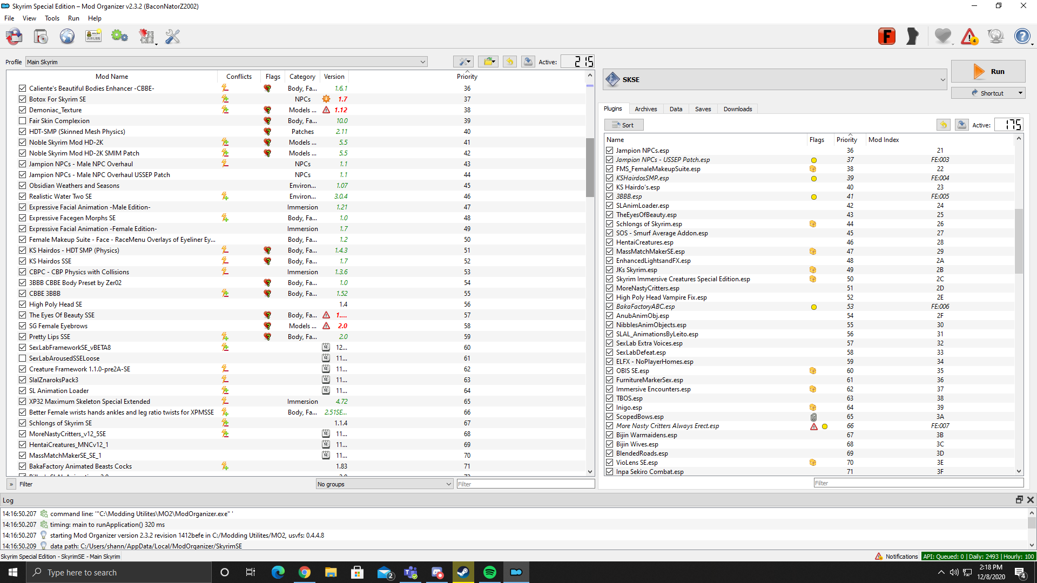
Task: Click the Windows search box
Action: 119,572
